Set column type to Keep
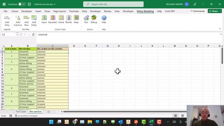The image size is (224, 126). click(76, 19)
